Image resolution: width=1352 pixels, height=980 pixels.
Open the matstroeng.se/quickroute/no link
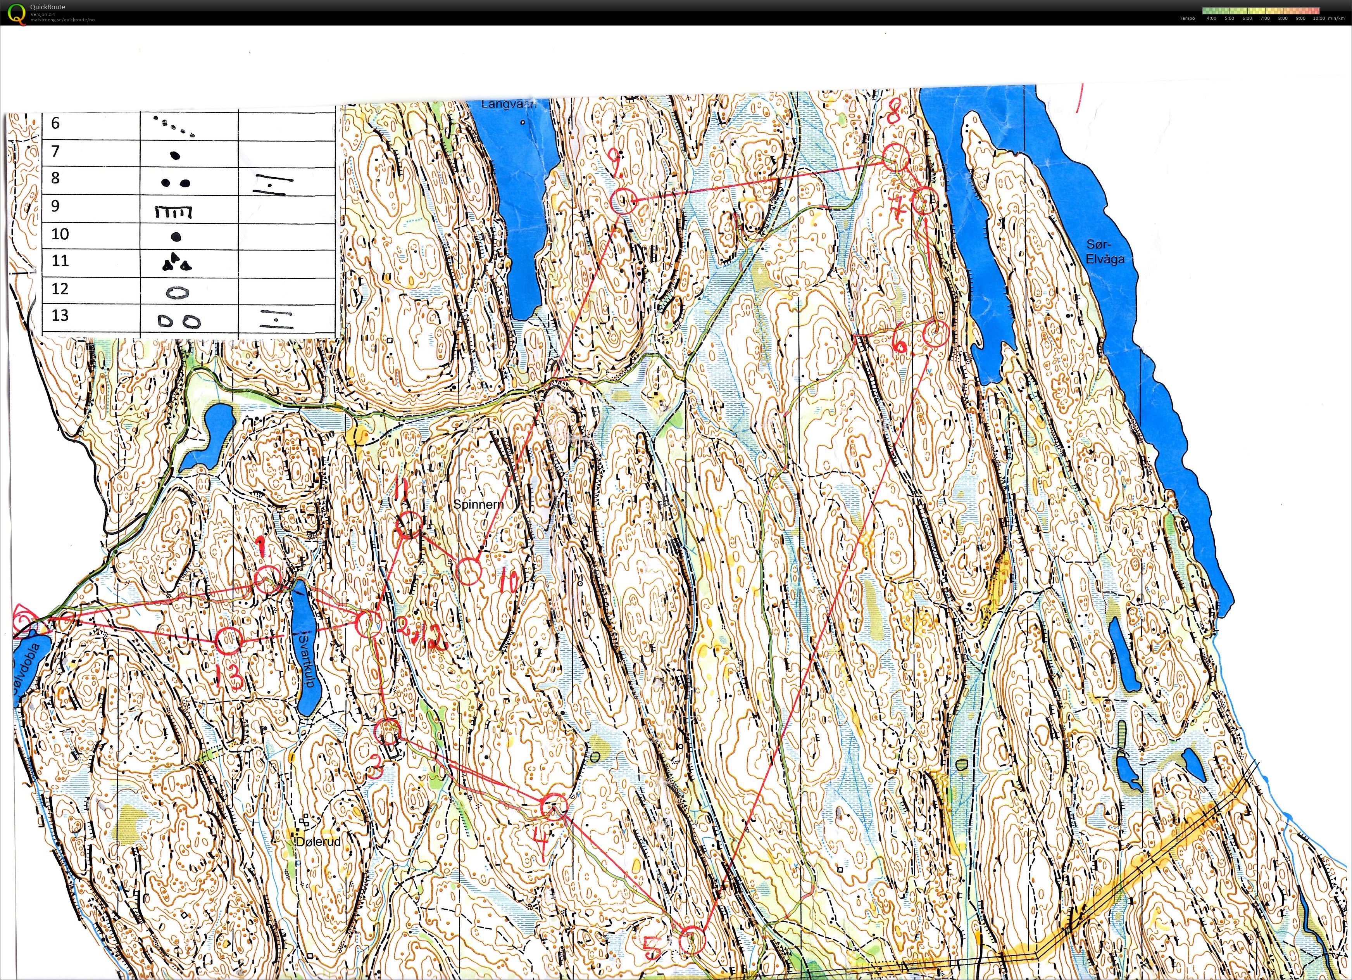[x=62, y=20]
